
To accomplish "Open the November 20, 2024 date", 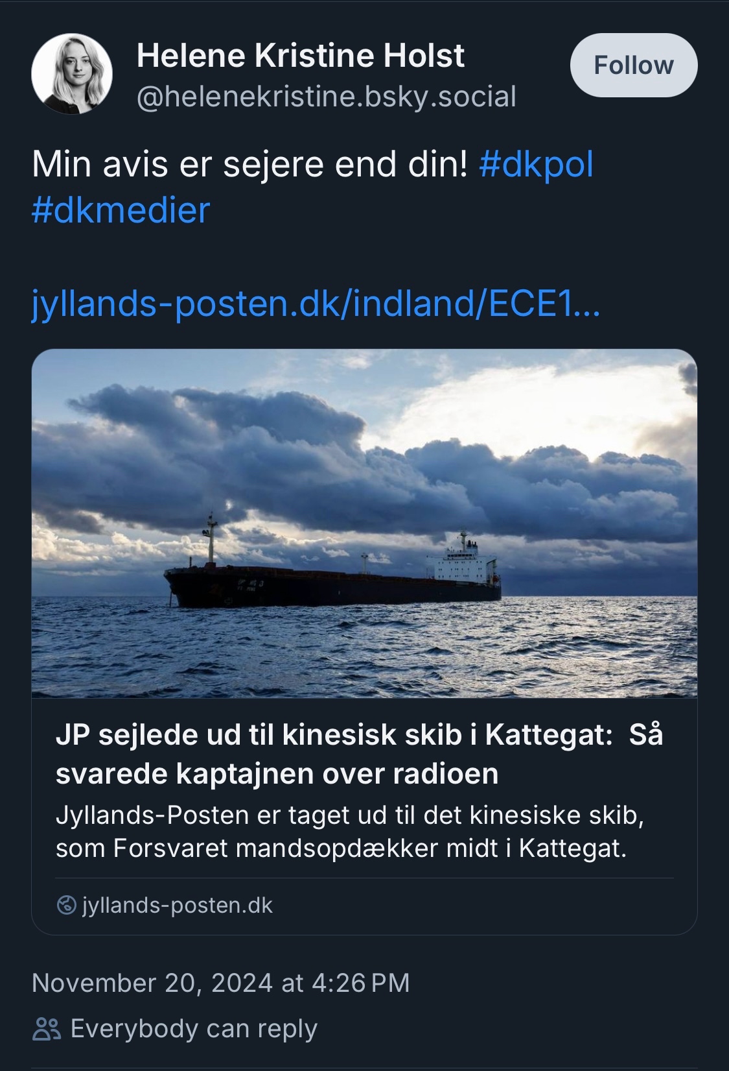I will (152, 983).
